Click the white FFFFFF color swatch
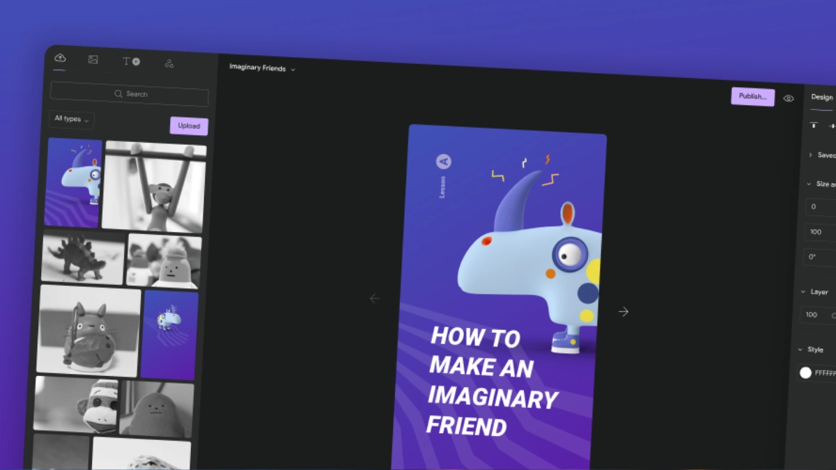Viewport: 836px width, 470px height. (x=805, y=373)
